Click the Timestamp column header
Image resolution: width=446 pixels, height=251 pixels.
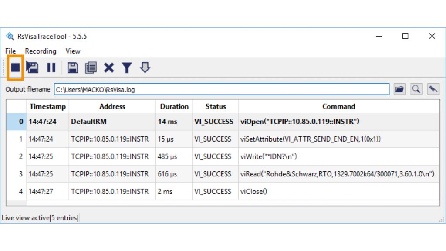coord(47,106)
